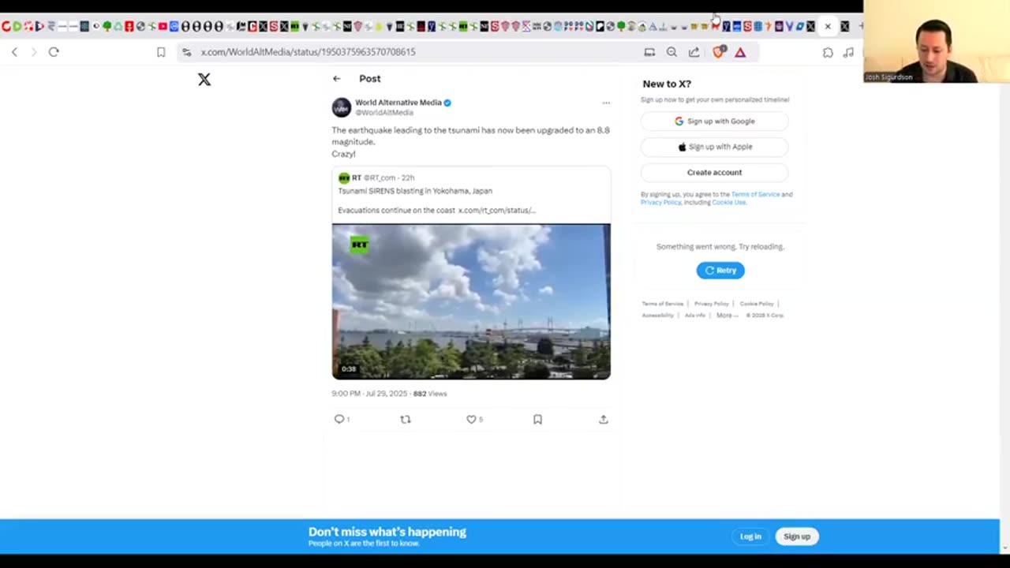
Task: Open footer Ads info link
Action: pos(694,316)
